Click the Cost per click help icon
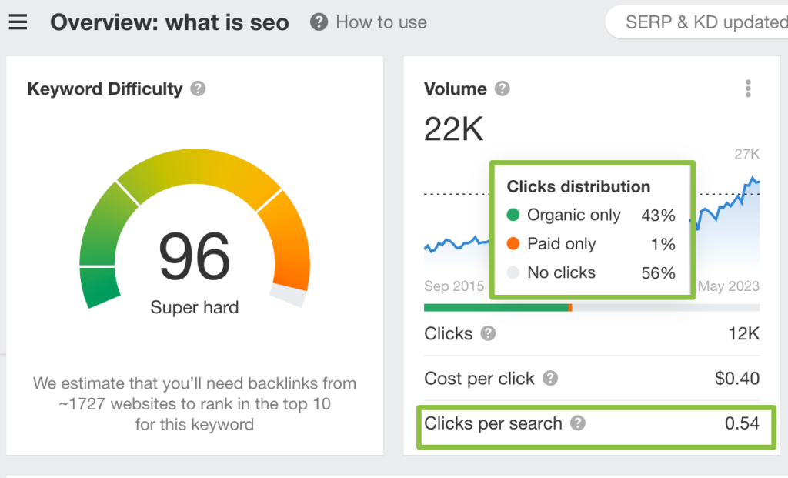This screenshot has width=788, height=478. pos(549,379)
